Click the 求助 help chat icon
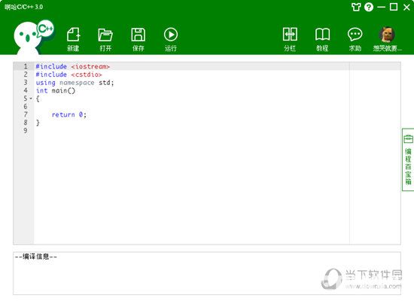Screen dimensions: 414x301 point(355,39)
